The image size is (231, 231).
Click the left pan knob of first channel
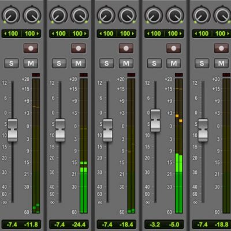tap(11, 15)
